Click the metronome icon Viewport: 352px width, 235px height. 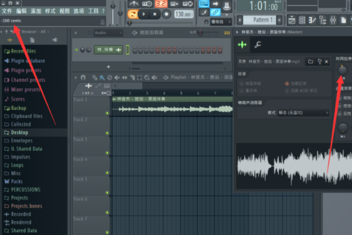coord(134,4)
